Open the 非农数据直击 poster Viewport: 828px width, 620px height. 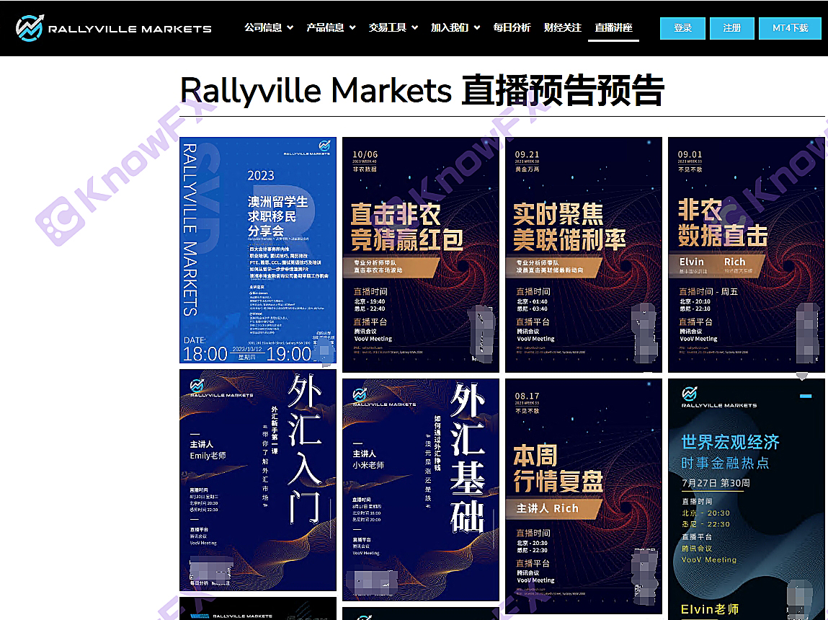click(x=746, y=254)
